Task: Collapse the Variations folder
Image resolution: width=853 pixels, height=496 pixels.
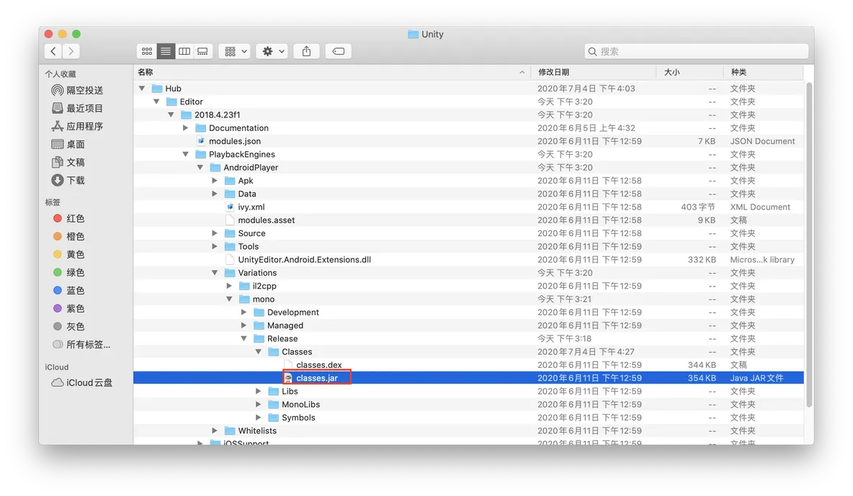Action: pos(215,273)
